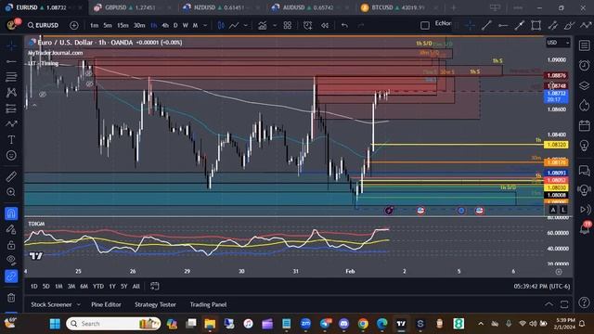This screenshot has height=334, width=594.
Task: Open the Watchlist panel
Action: 584,45
